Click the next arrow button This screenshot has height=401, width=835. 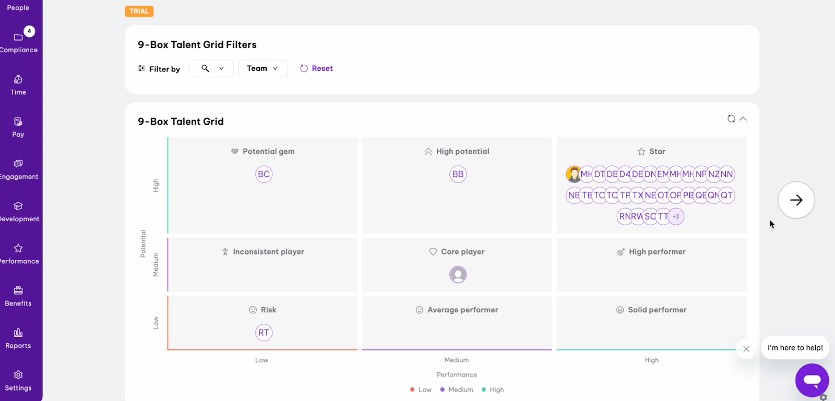[x=796, y=200]
